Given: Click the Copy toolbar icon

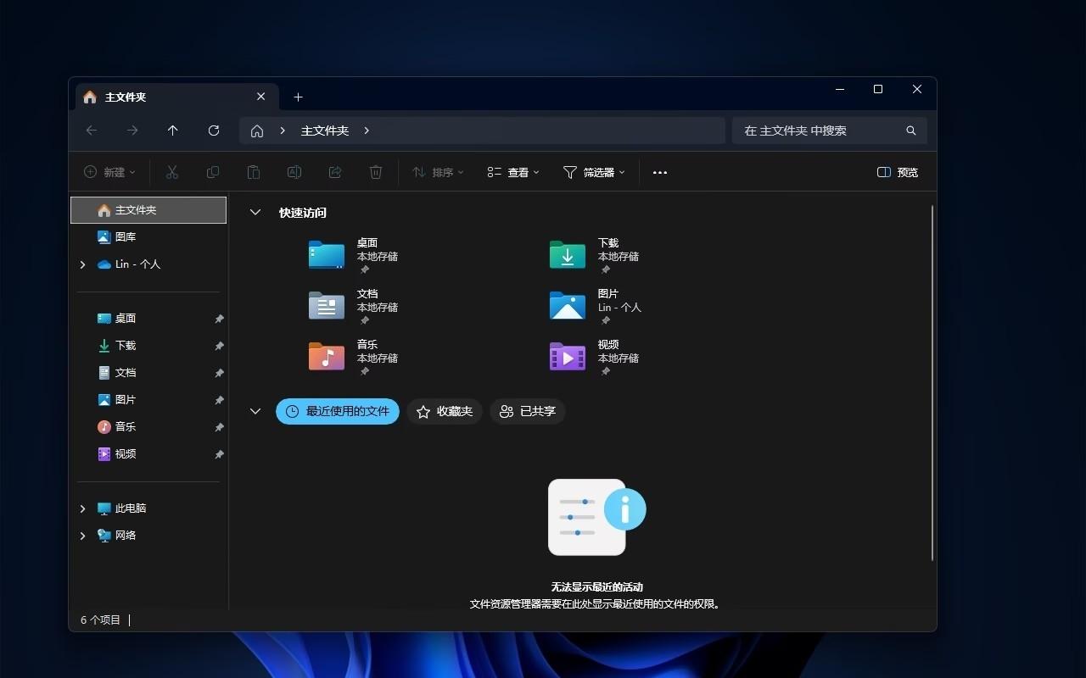Looking at the screenshot, I should tap(213, 172).
